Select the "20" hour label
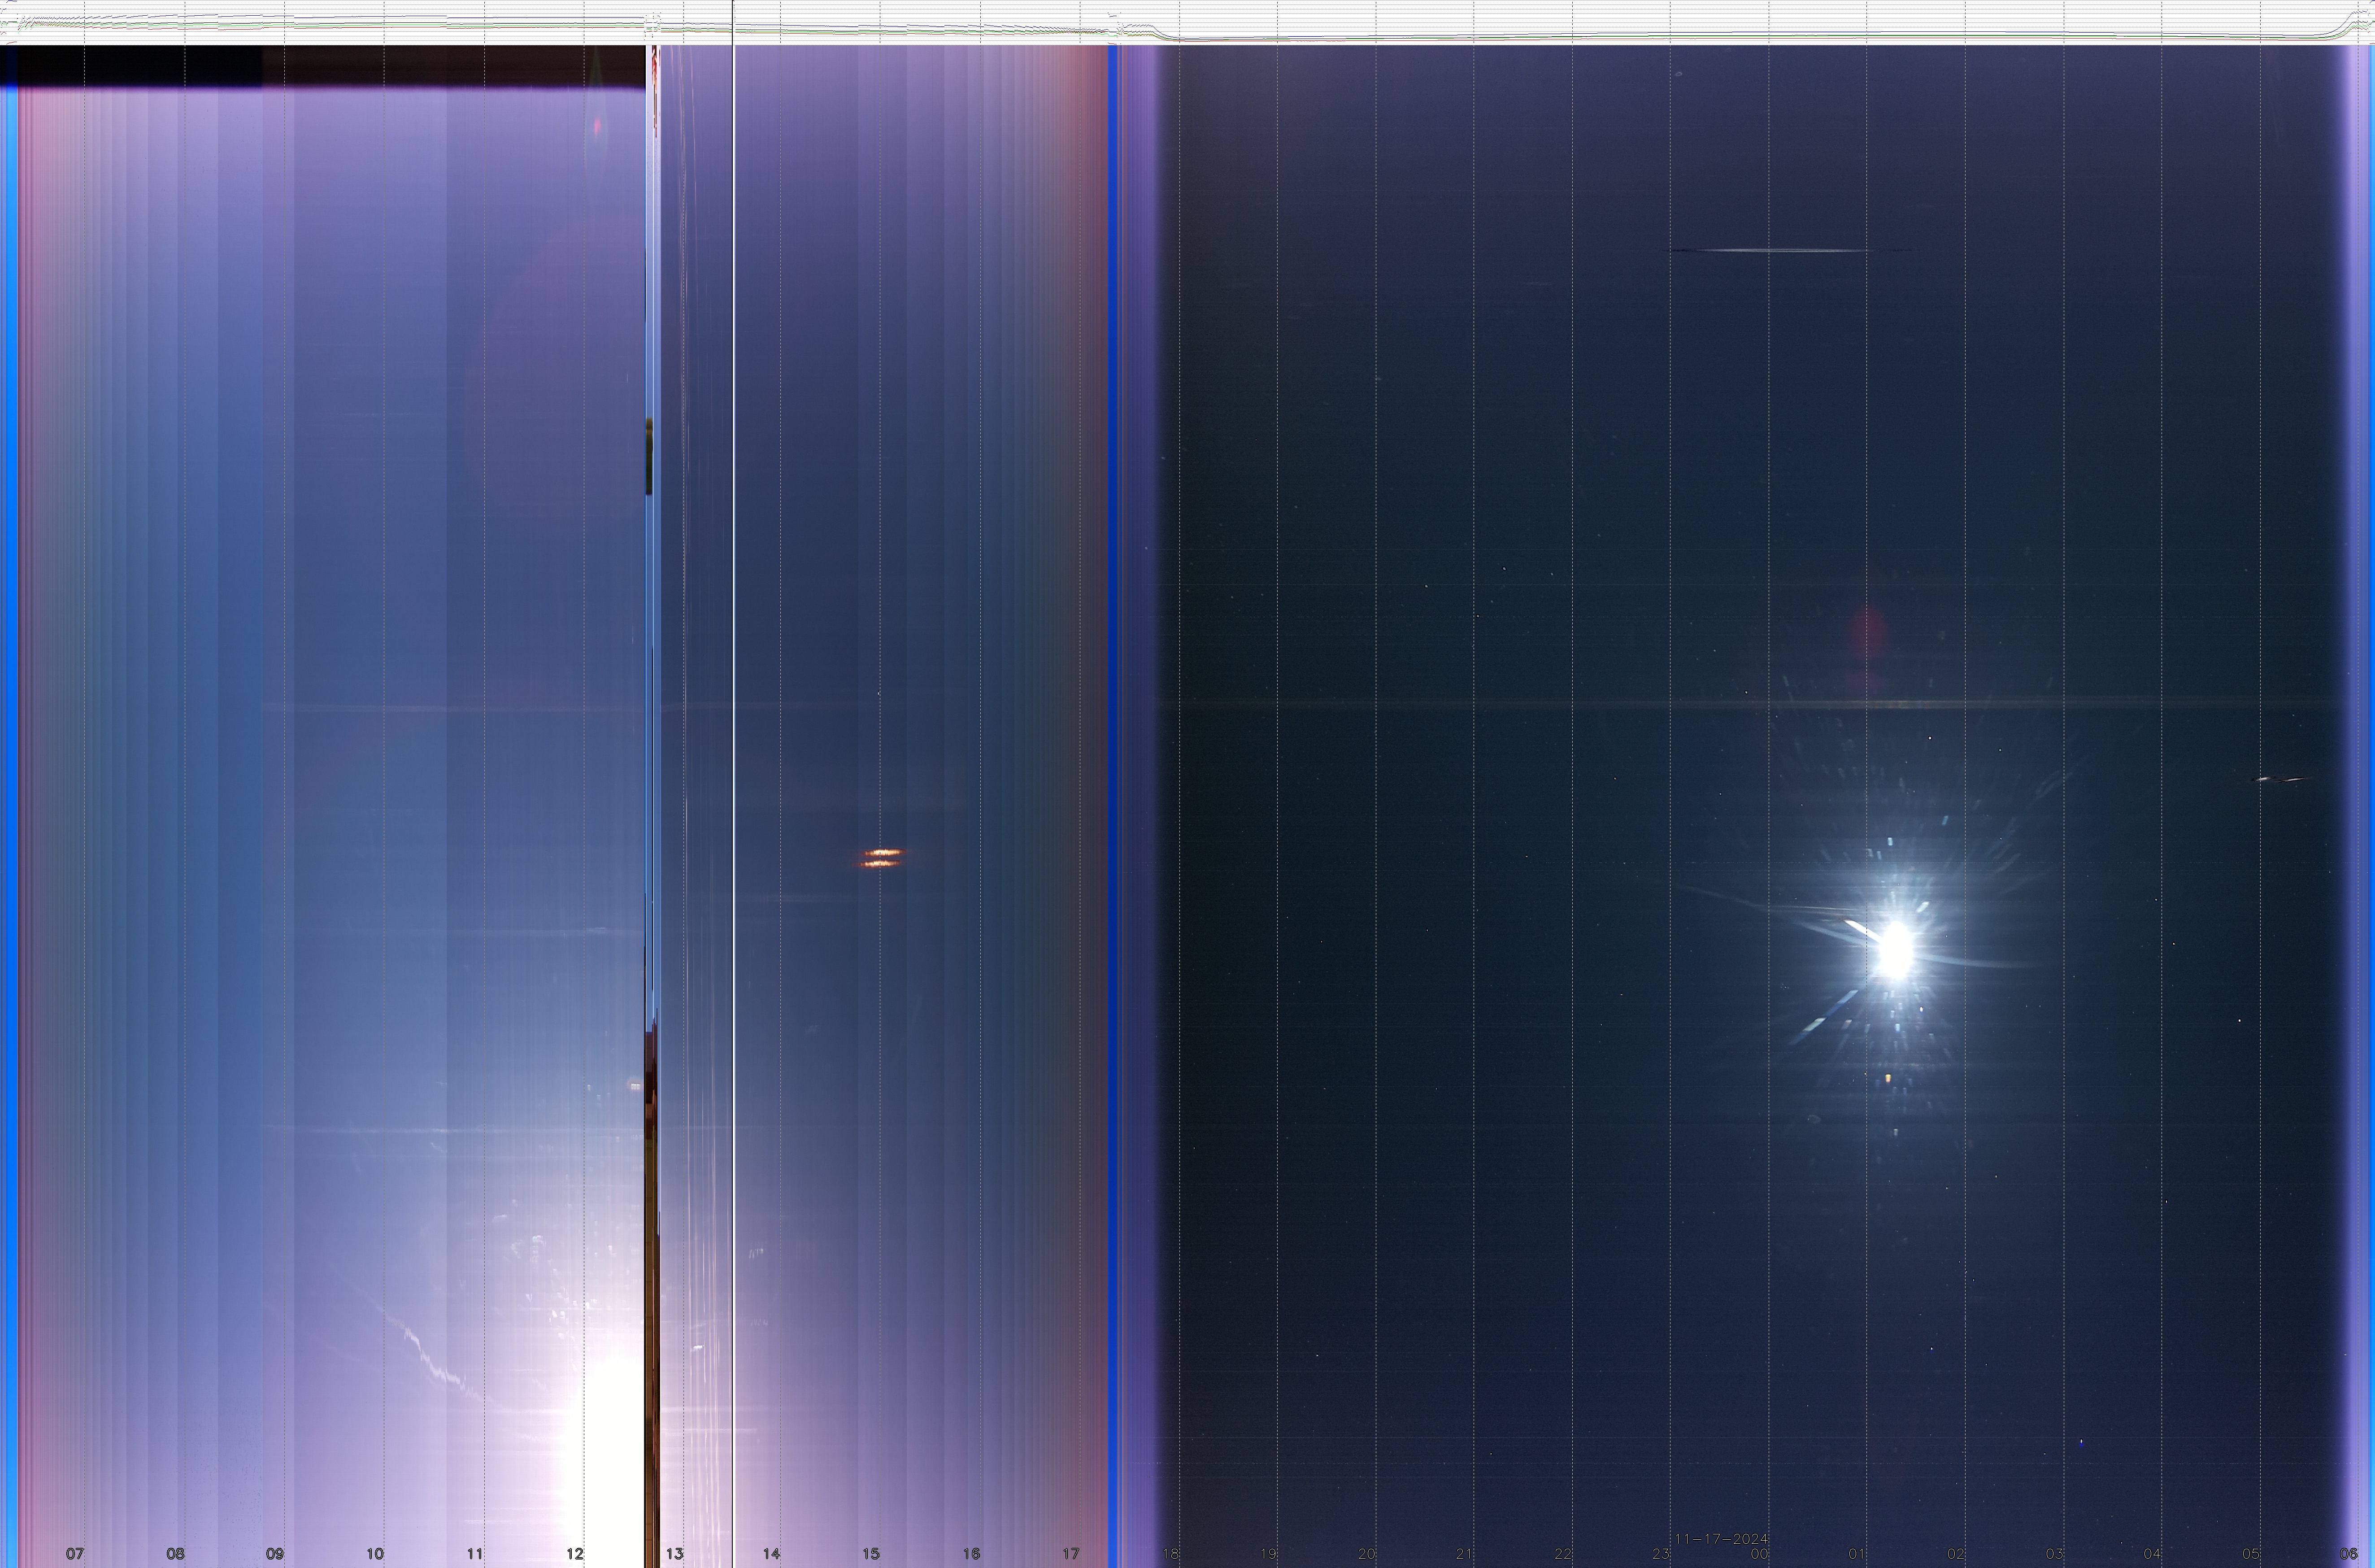 point(1366,1553)
